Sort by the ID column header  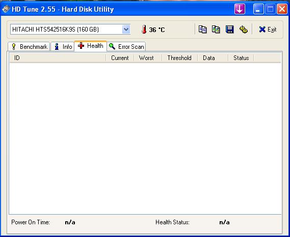point(58,58)
